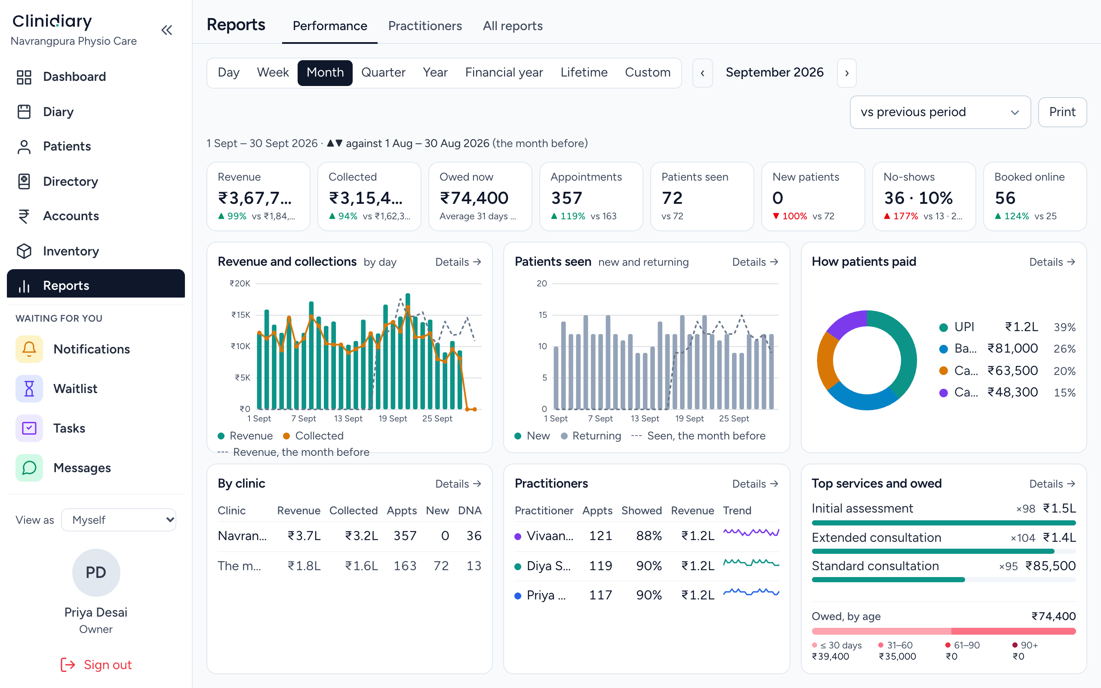
Task: Select the Quarter period option
Action: 383,73
